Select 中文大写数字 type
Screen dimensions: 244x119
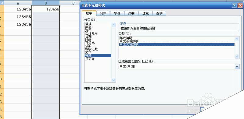coord(177,44)
